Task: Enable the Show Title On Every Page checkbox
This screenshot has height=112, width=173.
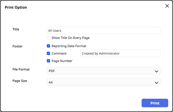Action: point(48,38)
